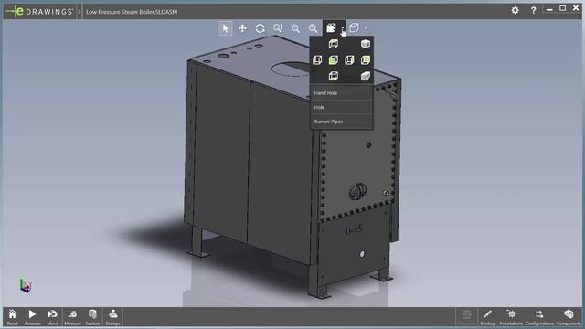Click the Reset home button
585x329 pixels.
[12, 317]
